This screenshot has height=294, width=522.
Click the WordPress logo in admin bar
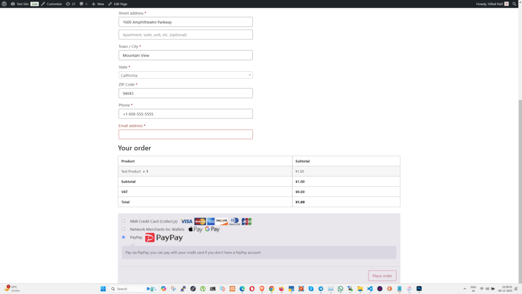(x=4, y=4)
